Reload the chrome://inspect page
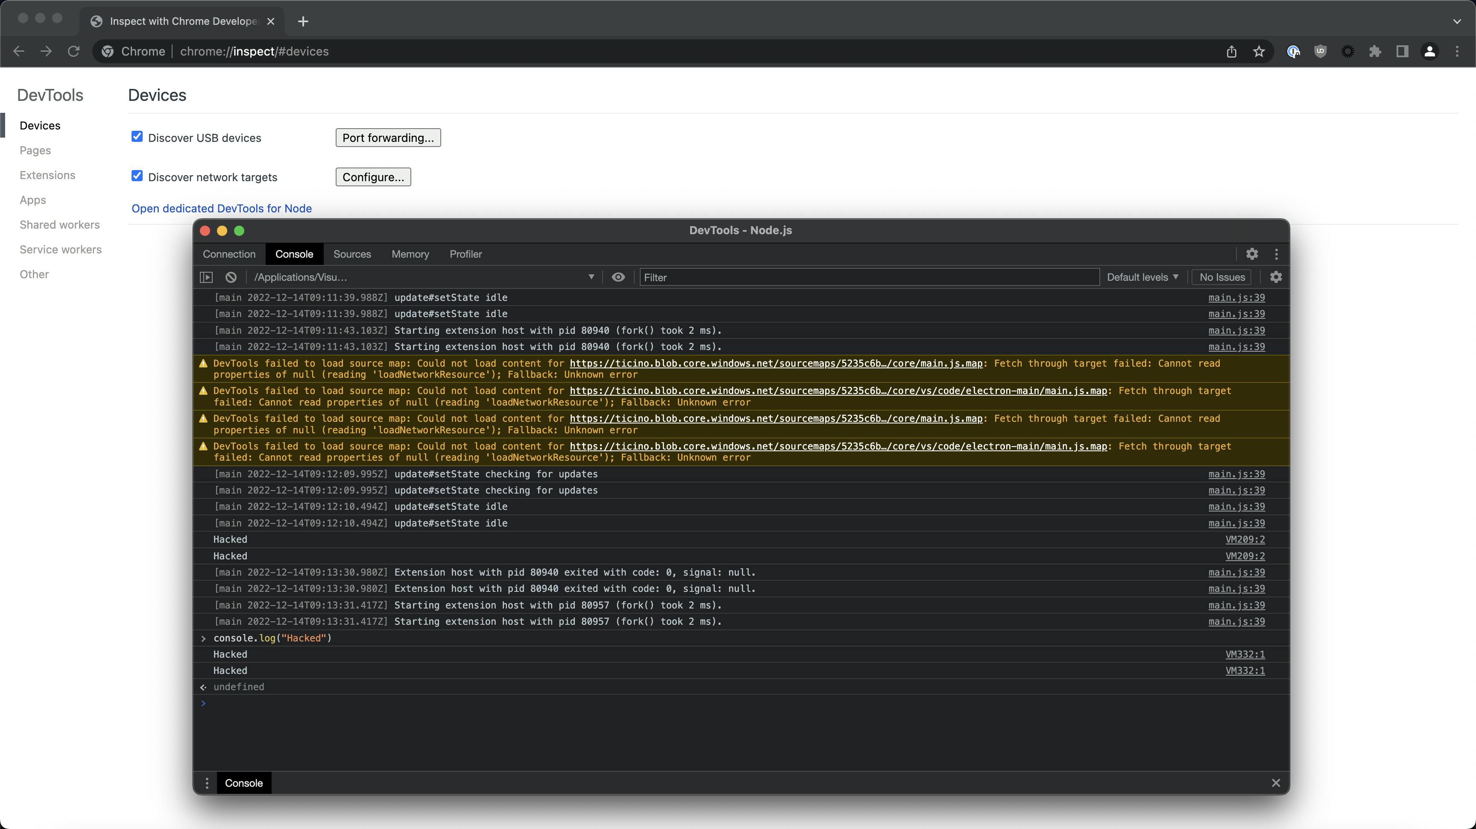The image size is (1476, 829). point(73,52)
